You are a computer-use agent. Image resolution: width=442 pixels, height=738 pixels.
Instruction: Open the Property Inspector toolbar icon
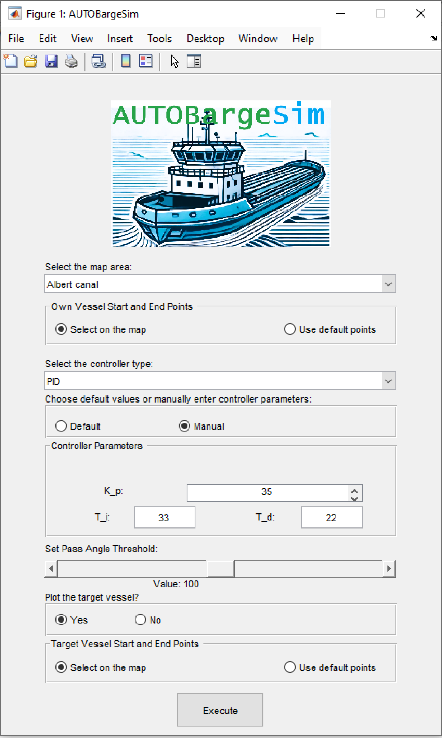tap(194, 61)
